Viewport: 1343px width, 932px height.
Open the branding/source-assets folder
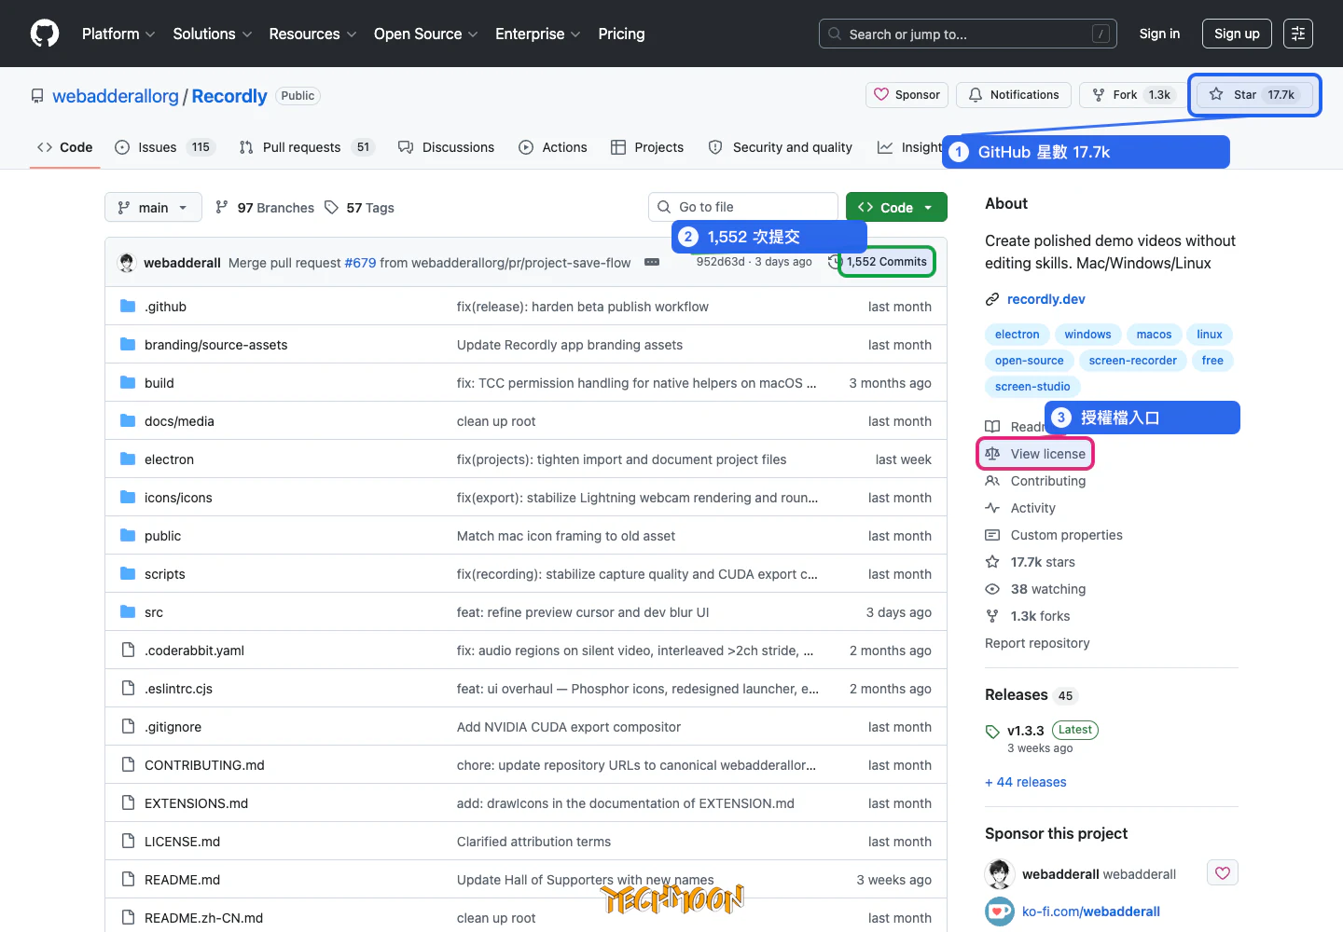[215, 345]
